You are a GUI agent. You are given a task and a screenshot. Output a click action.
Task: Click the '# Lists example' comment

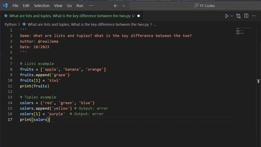pyautogui.click(x=37, y=64)
